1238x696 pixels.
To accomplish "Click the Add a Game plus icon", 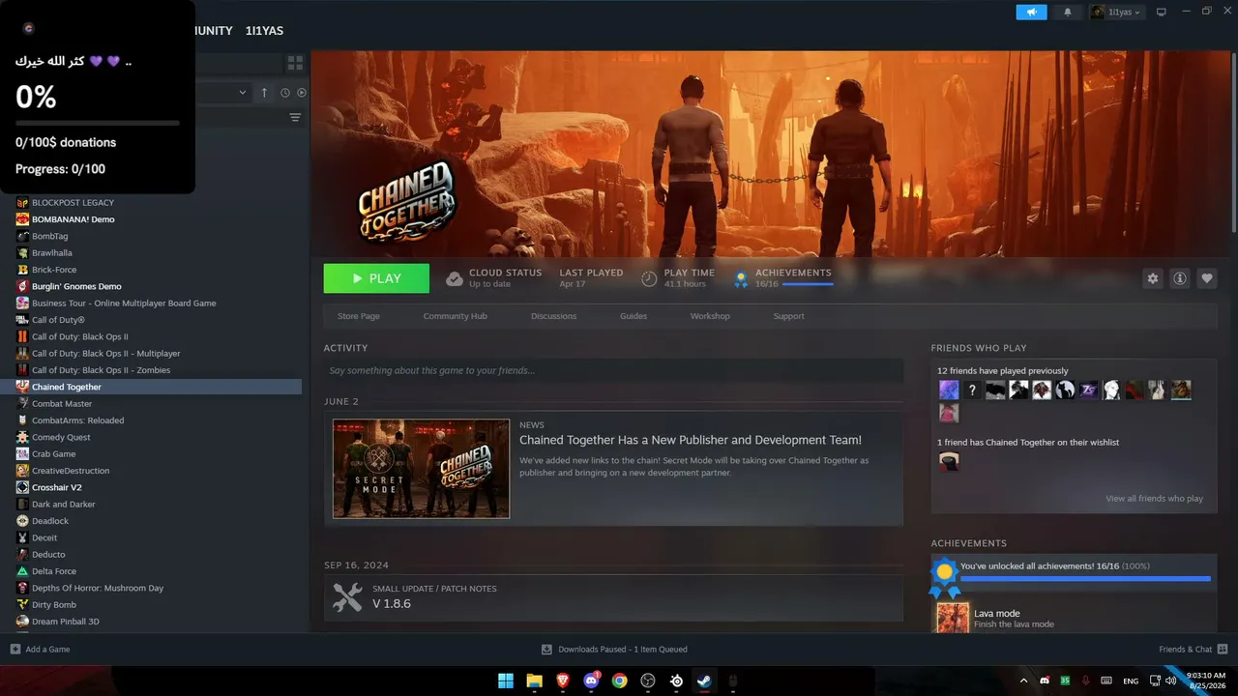I will [15, 649].
